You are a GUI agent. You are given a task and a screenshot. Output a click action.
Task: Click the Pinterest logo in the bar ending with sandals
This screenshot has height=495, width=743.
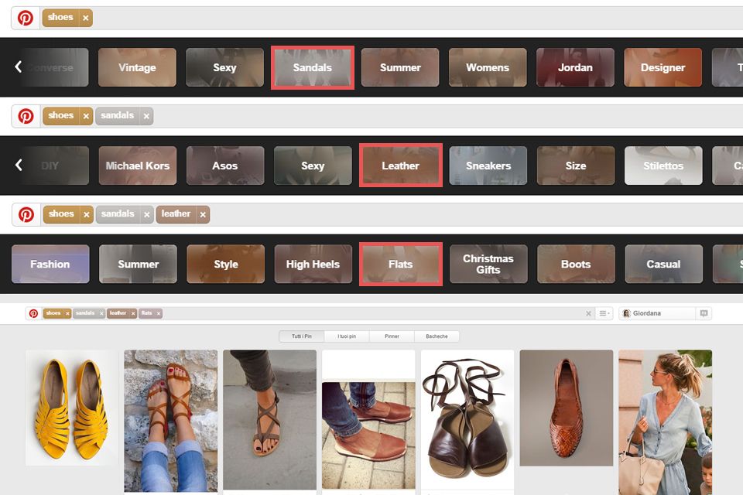(x=26, y=116)
